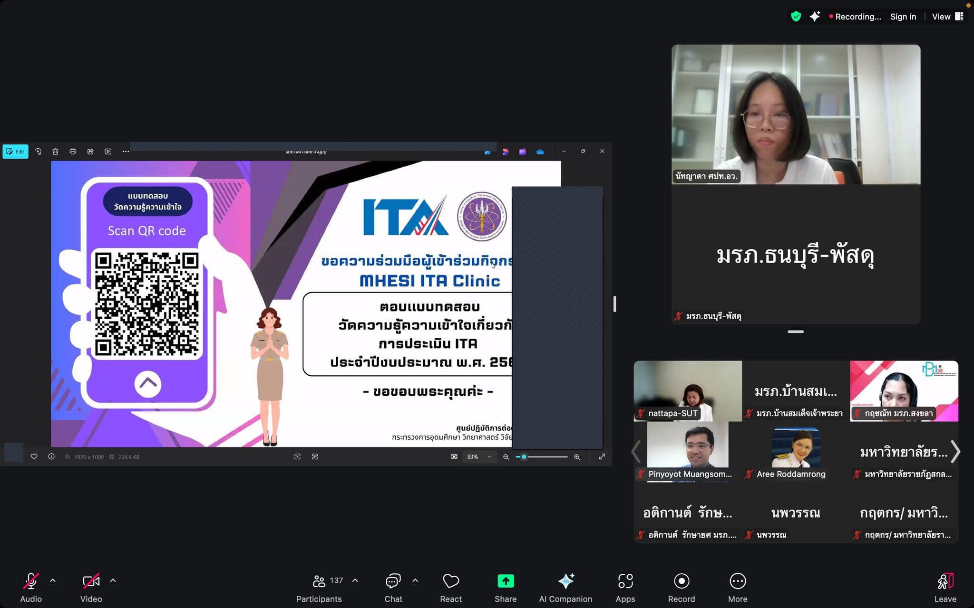Image resolution: width=974 pixels, height=608 pixels.
Task: Click the share icon in Photos toolbar
Action: [x=90, y=152]
